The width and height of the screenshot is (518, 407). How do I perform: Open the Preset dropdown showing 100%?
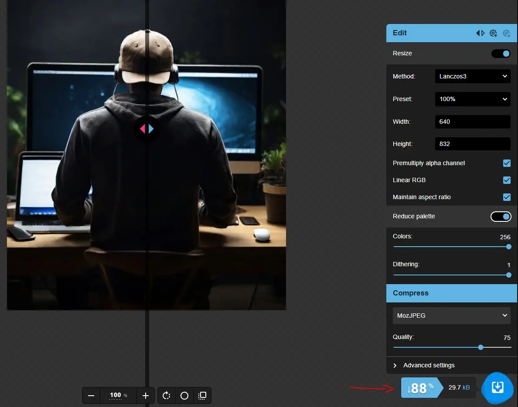[x=473, y=99]
